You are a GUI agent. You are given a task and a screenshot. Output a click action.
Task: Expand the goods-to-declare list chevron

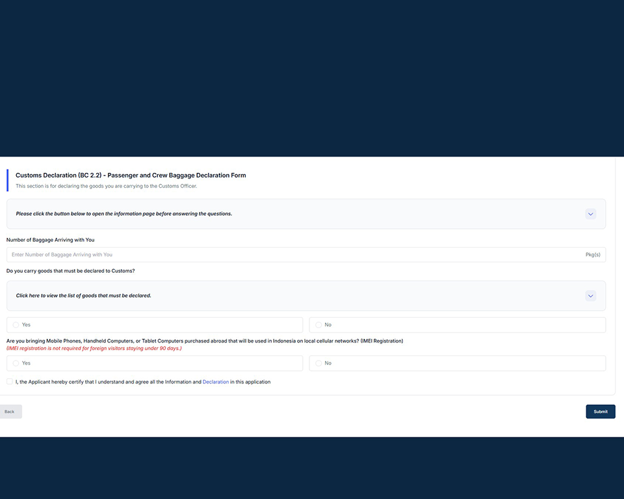[x=591, y=296]
